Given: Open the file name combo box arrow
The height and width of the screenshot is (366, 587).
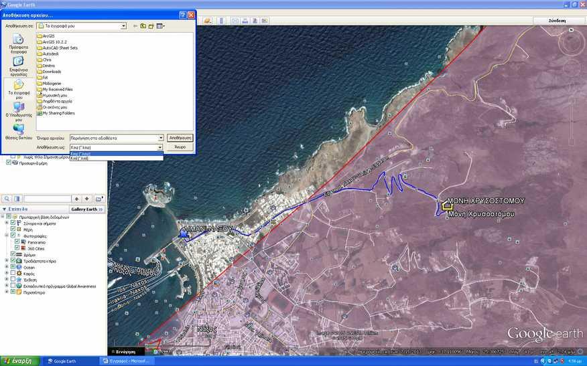Looking at the screenshot, I should [161, 138].
